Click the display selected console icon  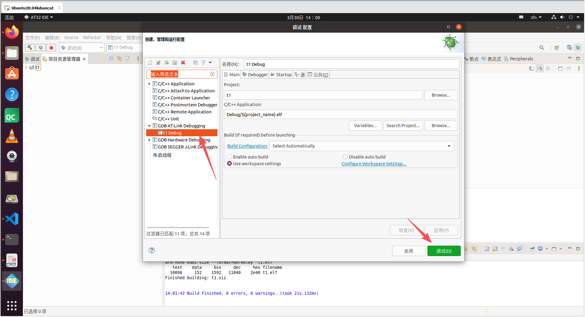coord(540,249)
